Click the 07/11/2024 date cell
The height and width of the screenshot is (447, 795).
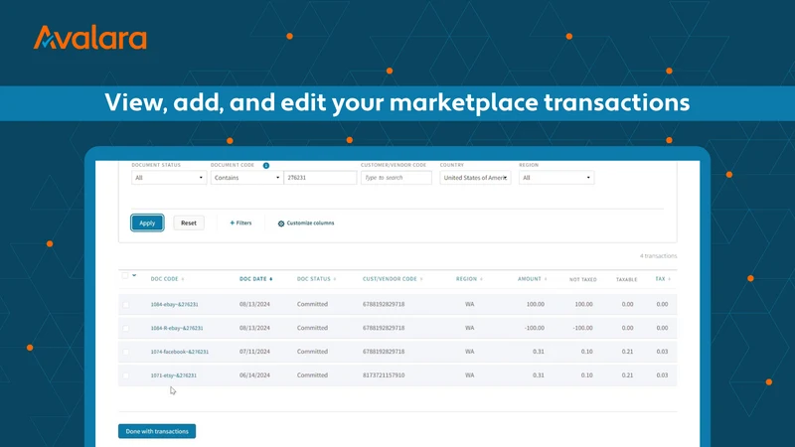coord(254,352)
